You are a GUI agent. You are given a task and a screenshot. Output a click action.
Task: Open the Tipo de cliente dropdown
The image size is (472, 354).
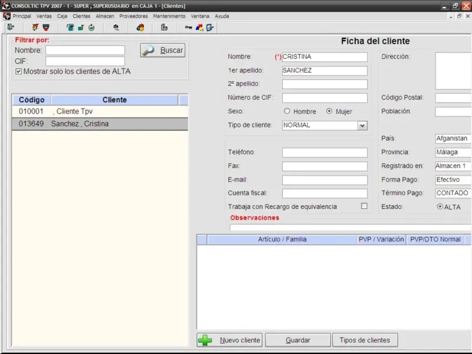click(362, 125)
